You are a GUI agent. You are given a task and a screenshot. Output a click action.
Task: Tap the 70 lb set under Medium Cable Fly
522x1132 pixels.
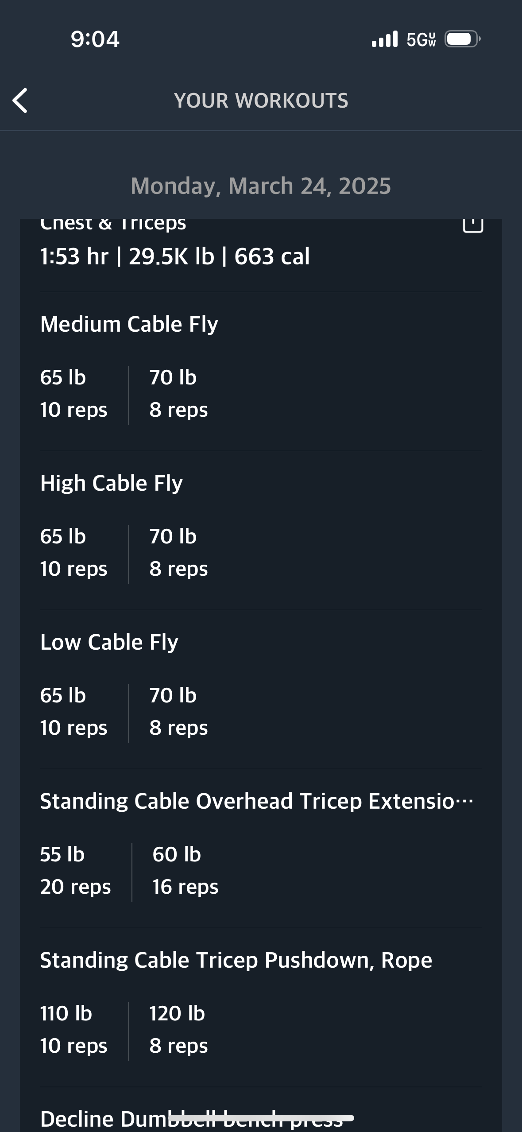(x=178, y=394)
